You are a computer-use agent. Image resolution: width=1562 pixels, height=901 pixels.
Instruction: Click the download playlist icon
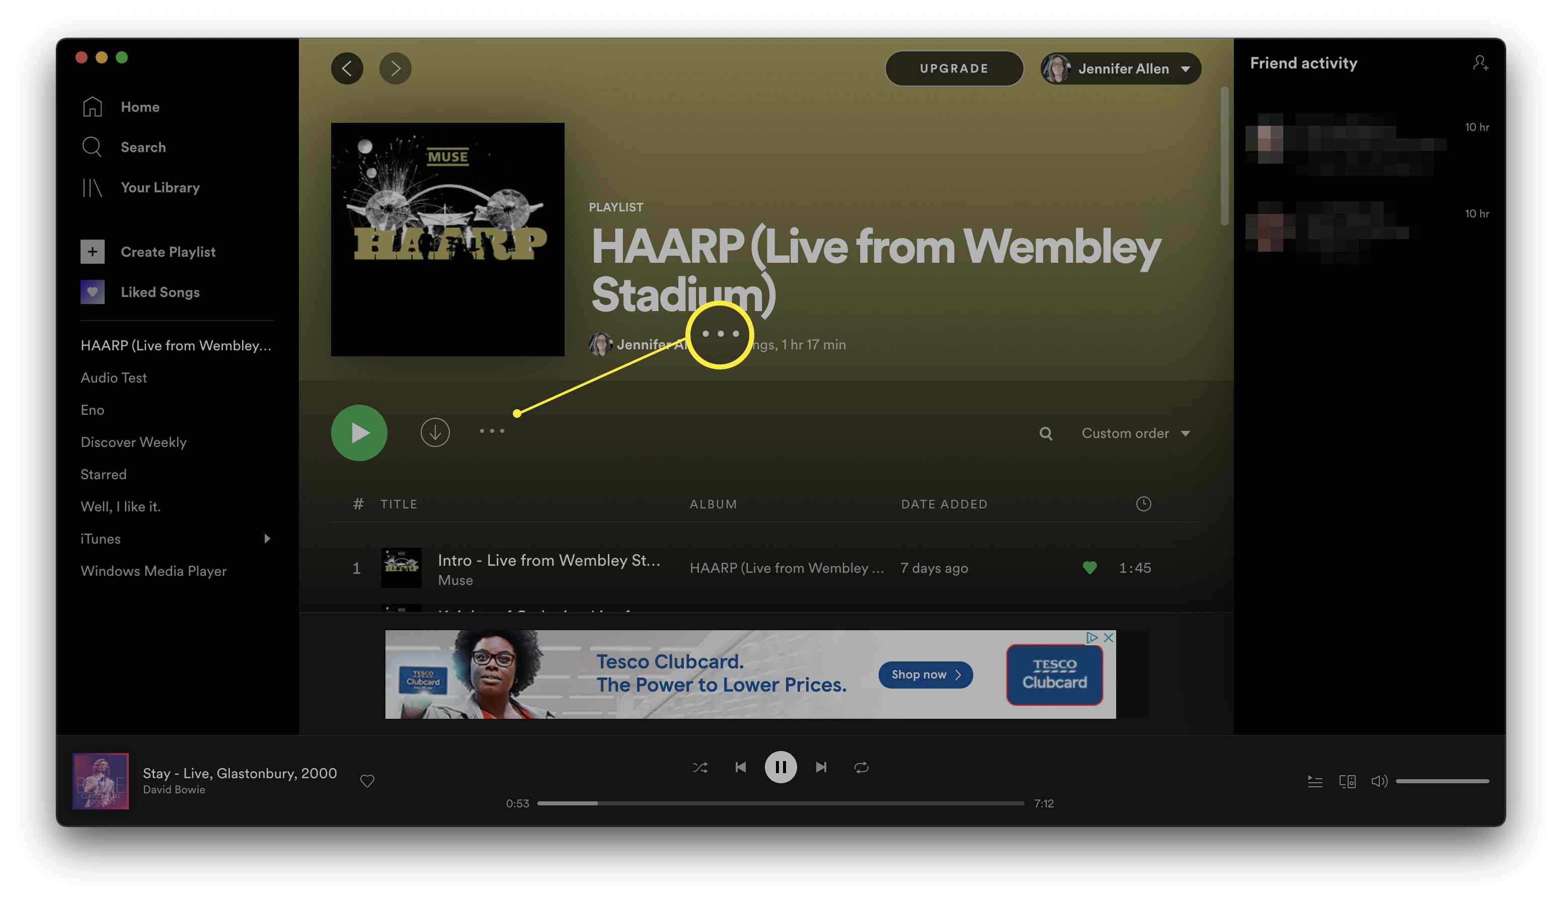(x=434, y=431)
